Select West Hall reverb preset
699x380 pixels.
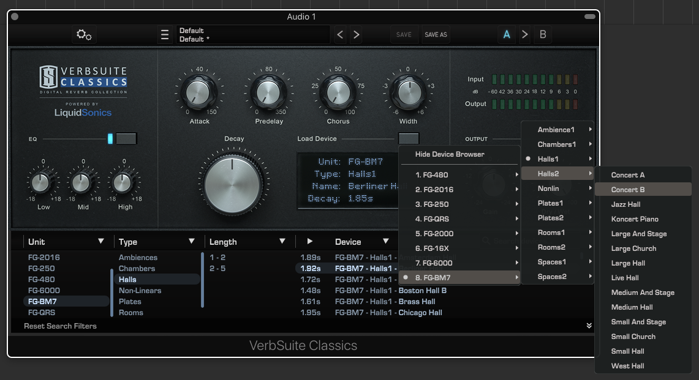click(x=643, y=366)
